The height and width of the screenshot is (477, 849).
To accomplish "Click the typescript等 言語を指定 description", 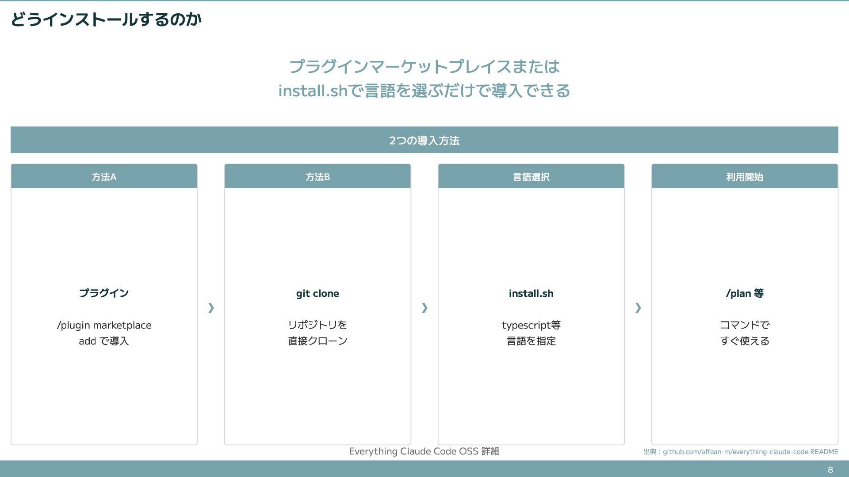I will [531, 333].
